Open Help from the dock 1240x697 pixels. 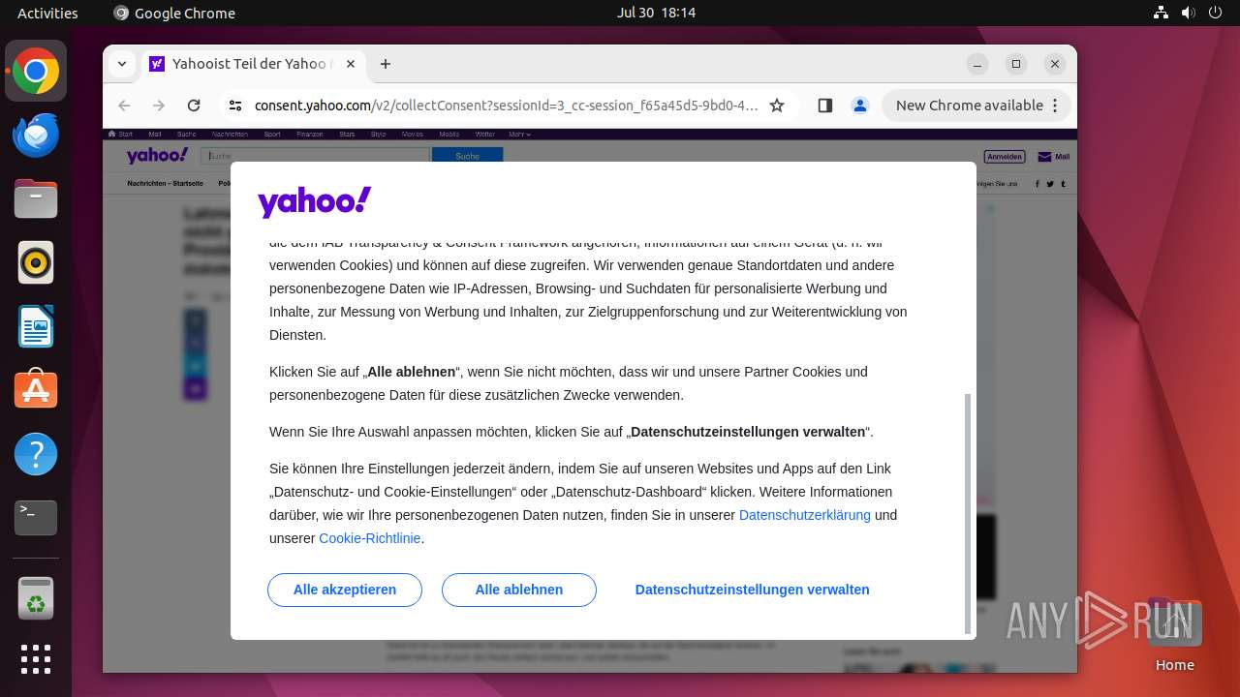pyautogui.click(x=36, y=454)
